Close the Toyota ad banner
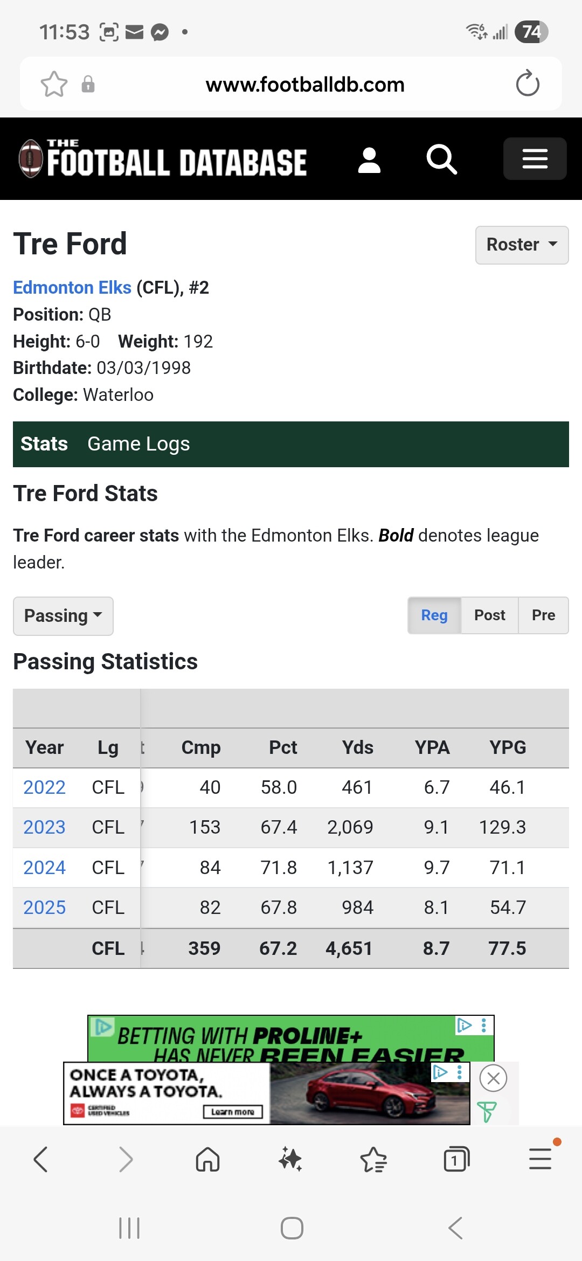Image resolution: width=582 pixels, height=1261 pixels. point(493,1078)
